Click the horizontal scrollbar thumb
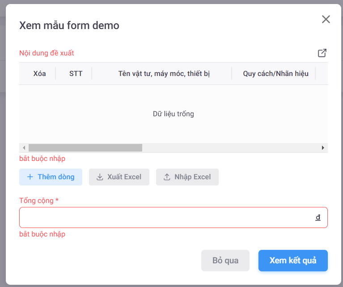 (x=85, y=148)
